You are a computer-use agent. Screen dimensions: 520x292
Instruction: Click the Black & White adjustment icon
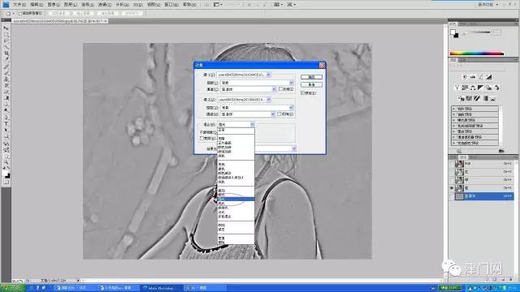pyautogui.click(x=481, y=88)
